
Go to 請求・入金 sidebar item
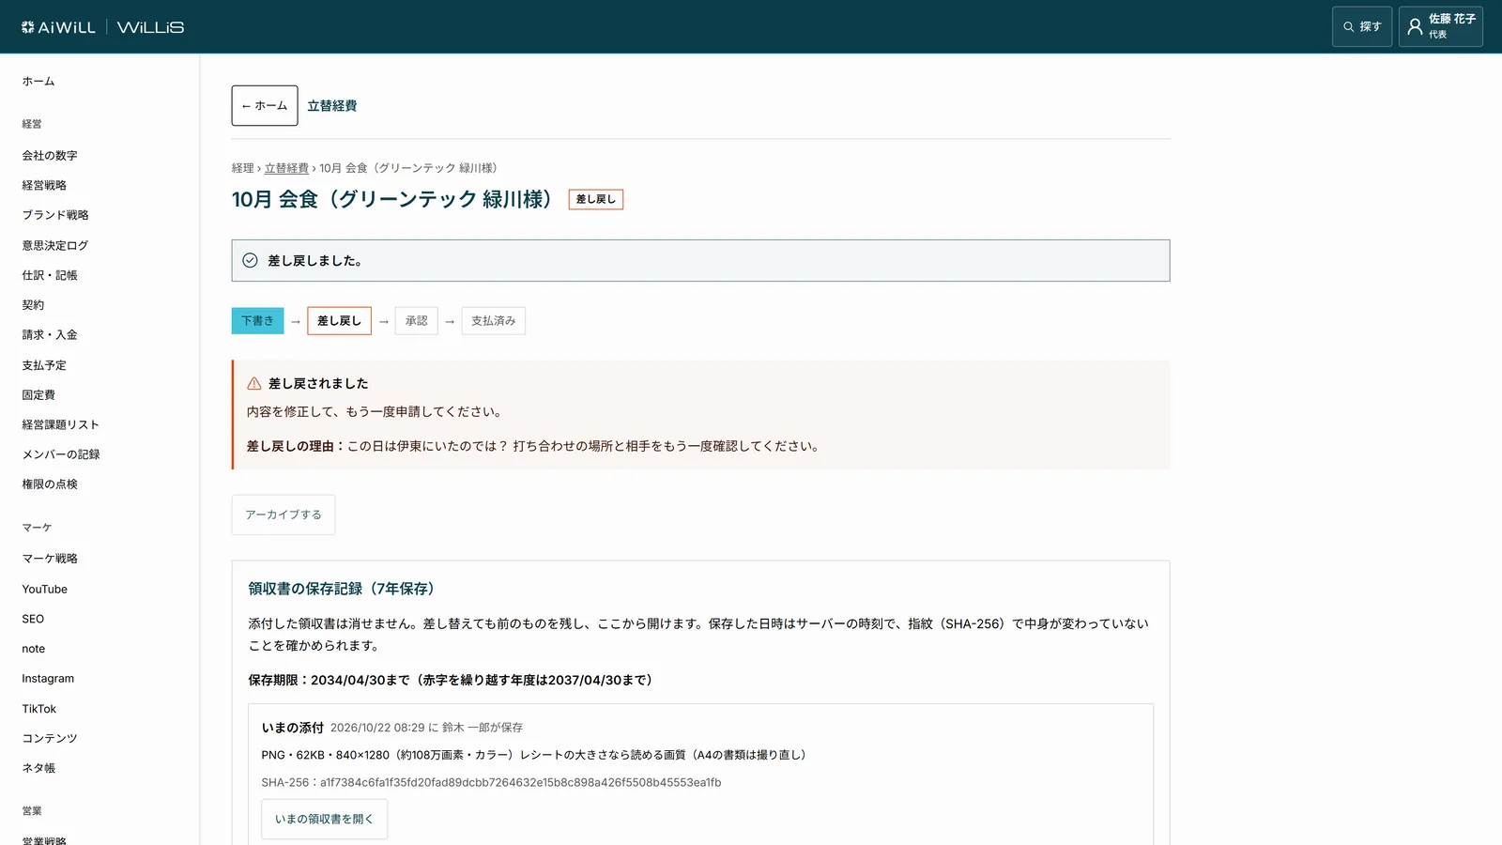(50, 335)
